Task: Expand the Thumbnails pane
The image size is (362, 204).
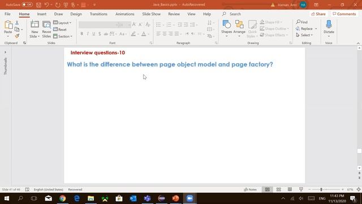Action: (x=5, y=52)
